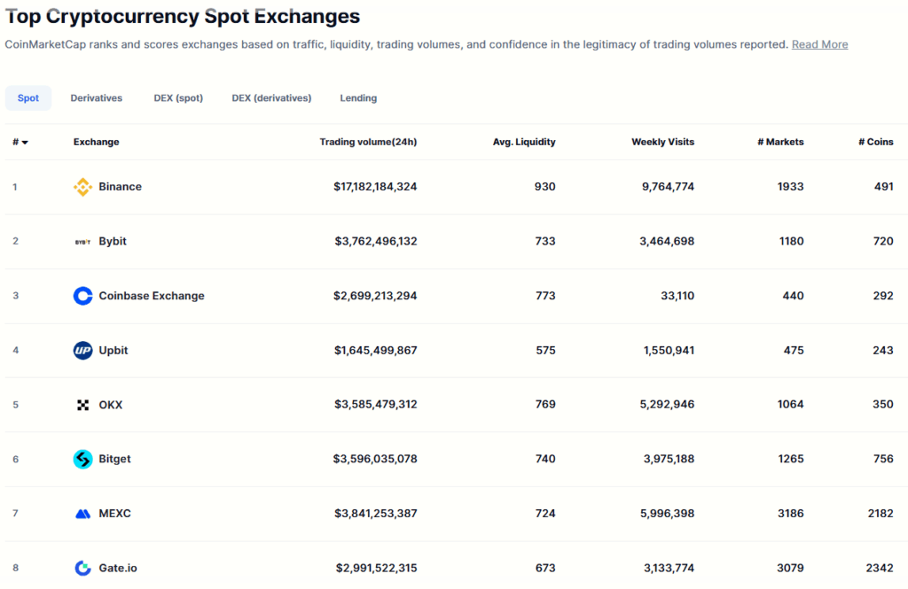Click Coinbase volume $2,699,213,294

[x=375, y=296]
